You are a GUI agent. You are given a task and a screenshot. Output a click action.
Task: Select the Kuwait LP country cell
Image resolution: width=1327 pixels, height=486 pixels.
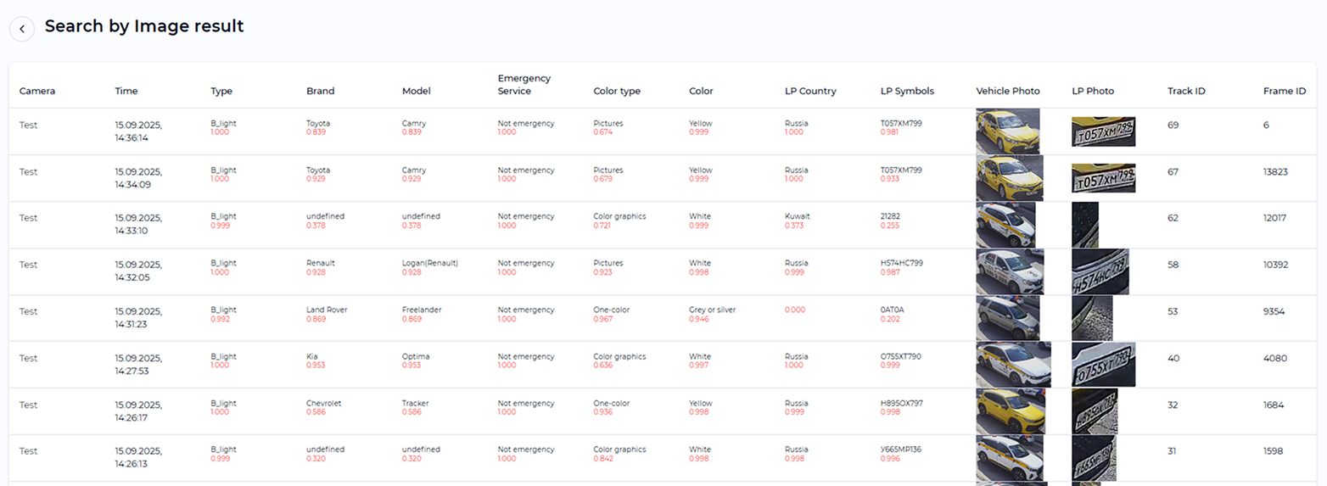pyautogui.click(x=797, y=216)
